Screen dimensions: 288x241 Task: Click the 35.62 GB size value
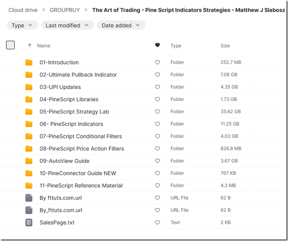[231, 112]
